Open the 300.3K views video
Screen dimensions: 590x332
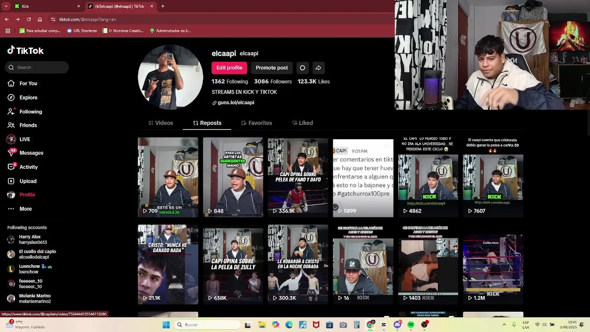(x=298, y=264)
